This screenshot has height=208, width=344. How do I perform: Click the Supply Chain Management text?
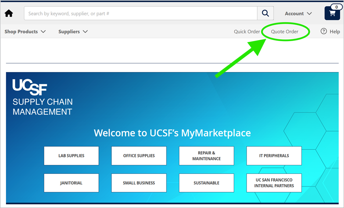tap(43, 107)
